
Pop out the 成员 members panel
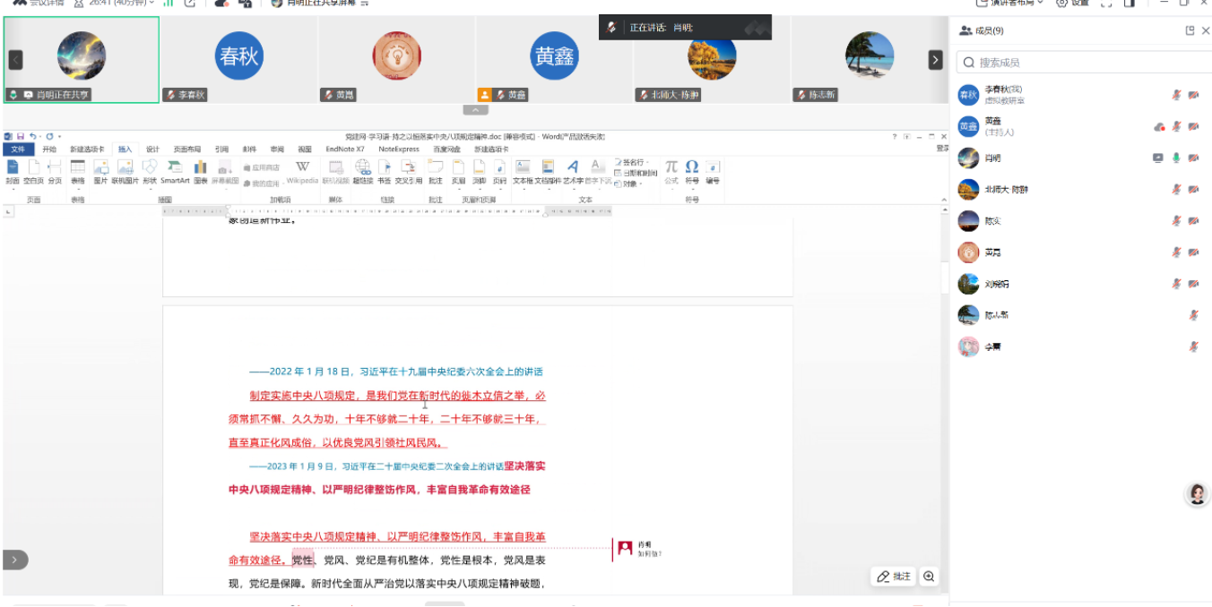point(1190,30)
